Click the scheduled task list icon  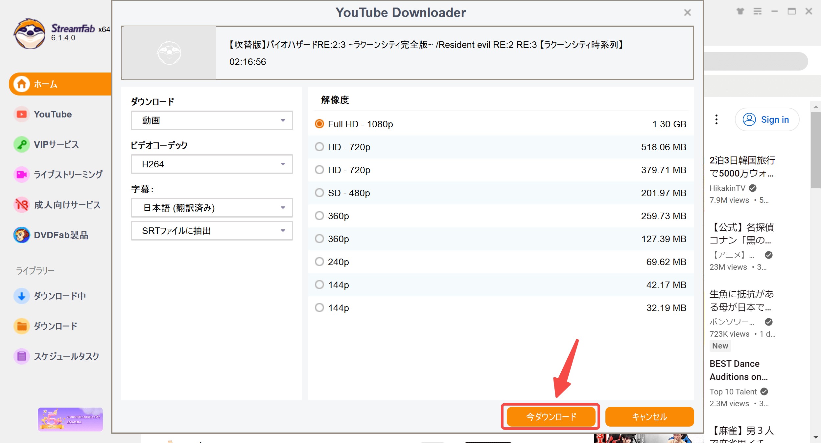[22, 356]
